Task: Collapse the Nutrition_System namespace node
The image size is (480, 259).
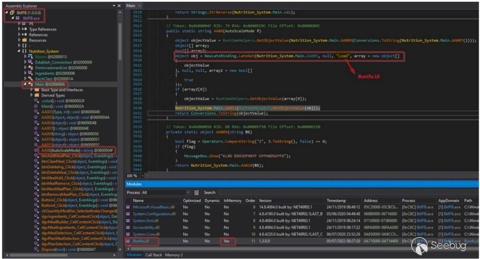Action: 19,52
